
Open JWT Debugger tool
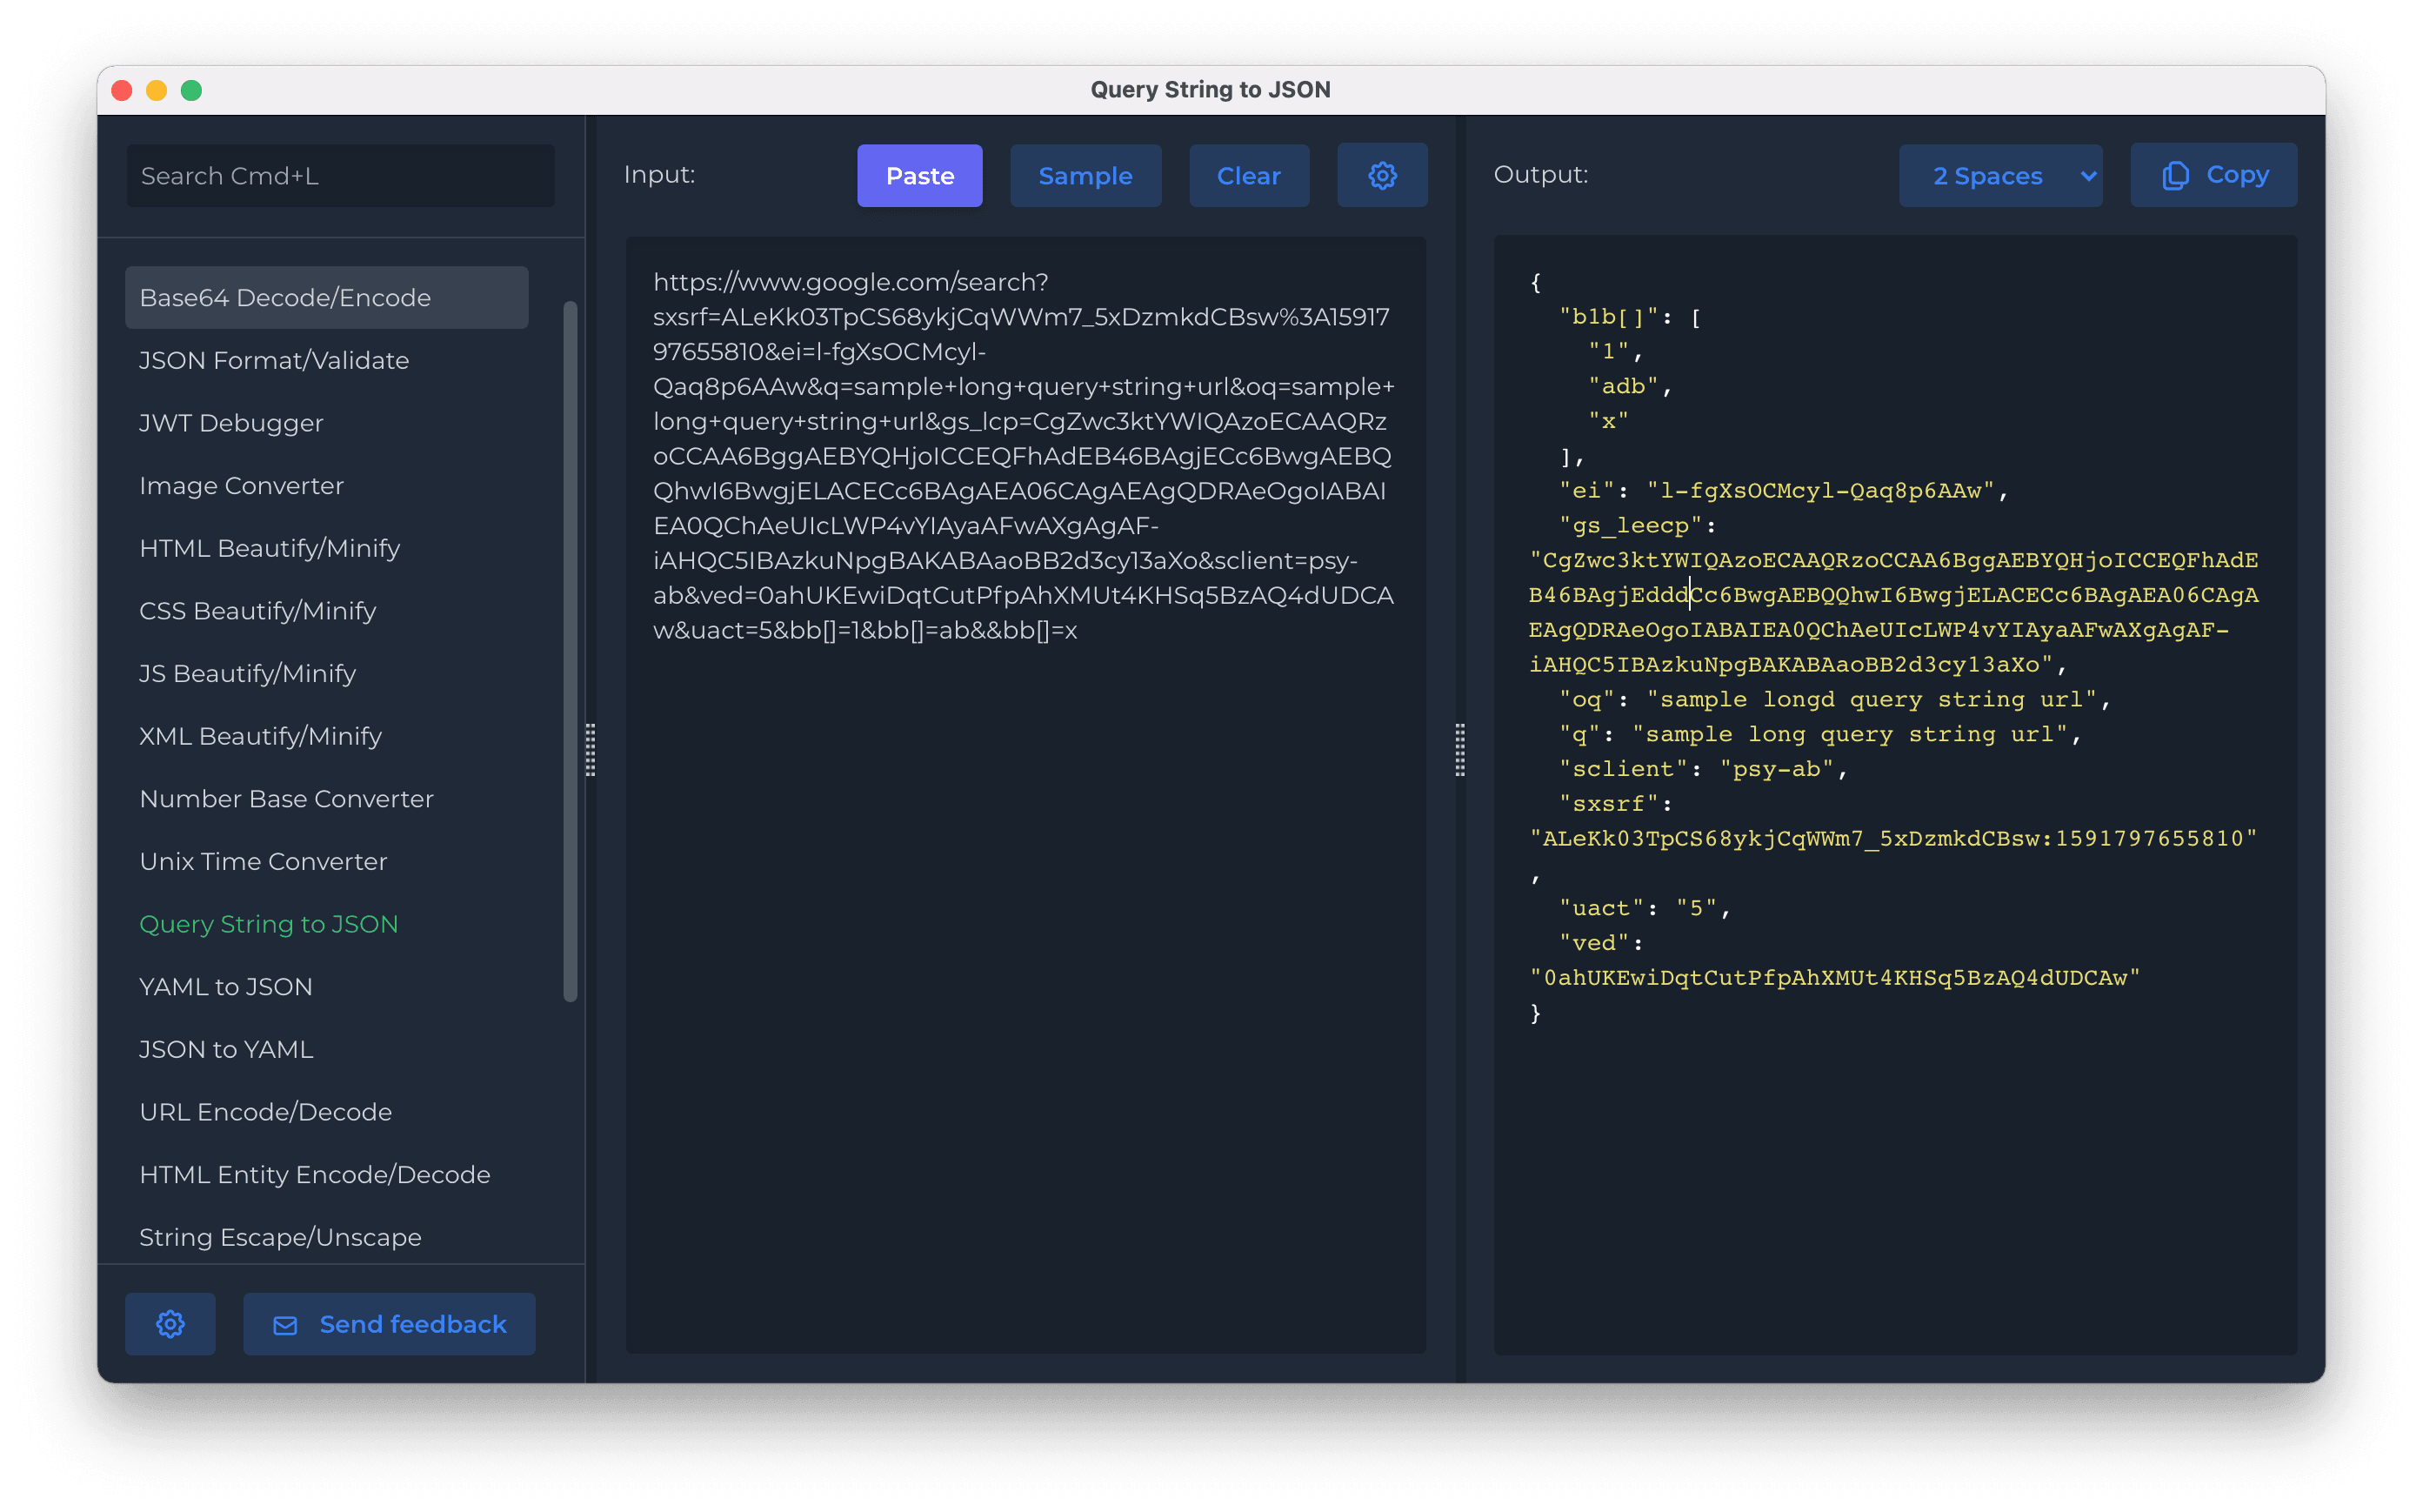[326, 423]
